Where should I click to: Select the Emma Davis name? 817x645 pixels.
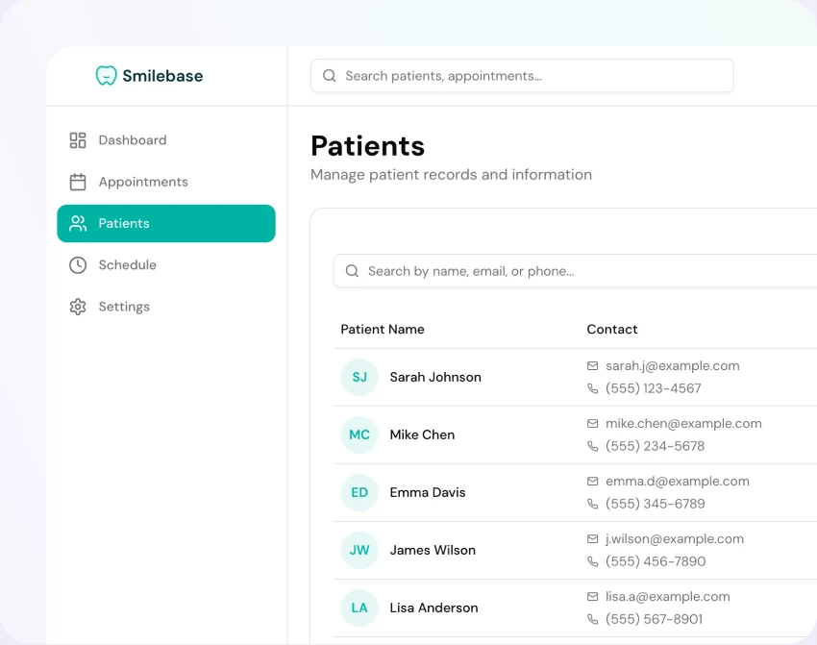click(x=428, y=492)
